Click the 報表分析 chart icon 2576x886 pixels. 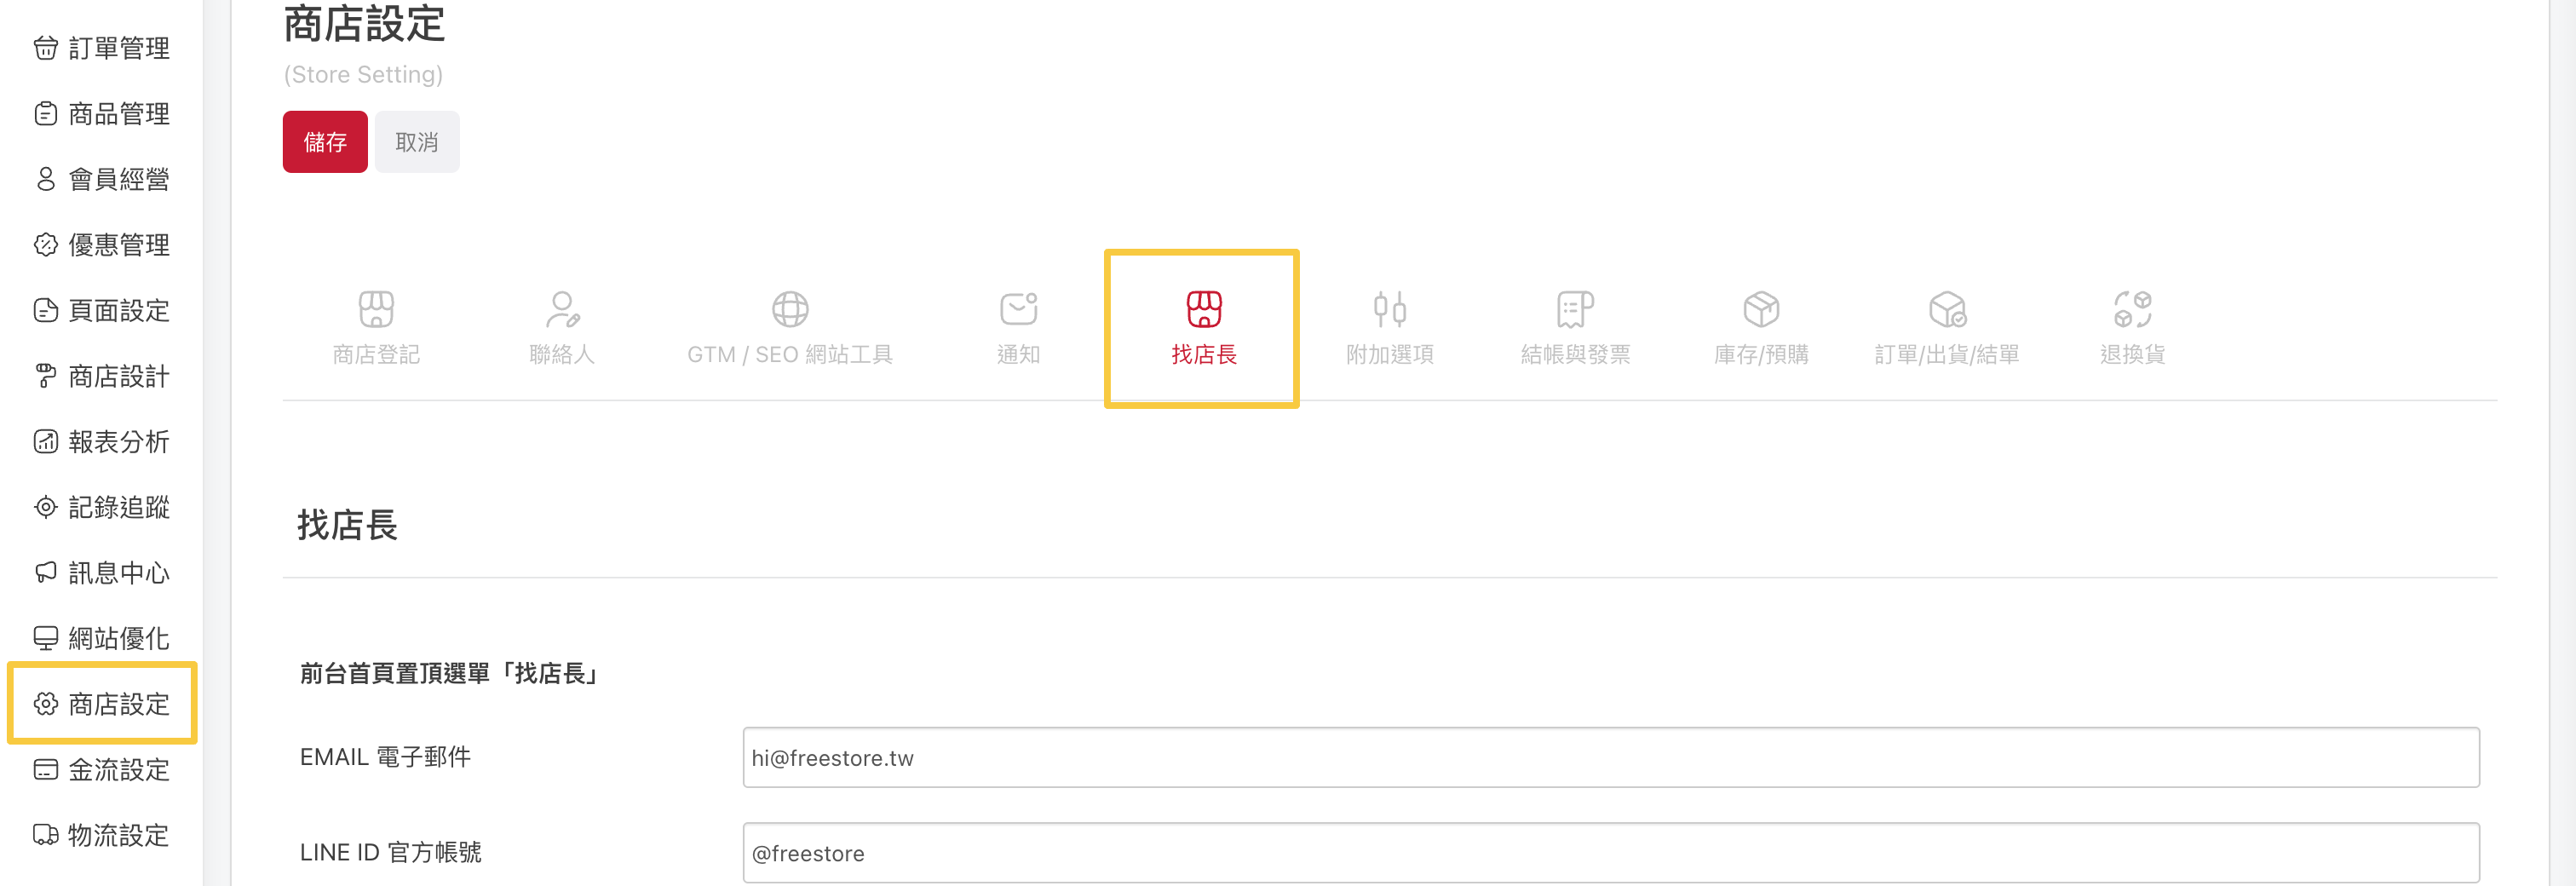coord(46,441)
